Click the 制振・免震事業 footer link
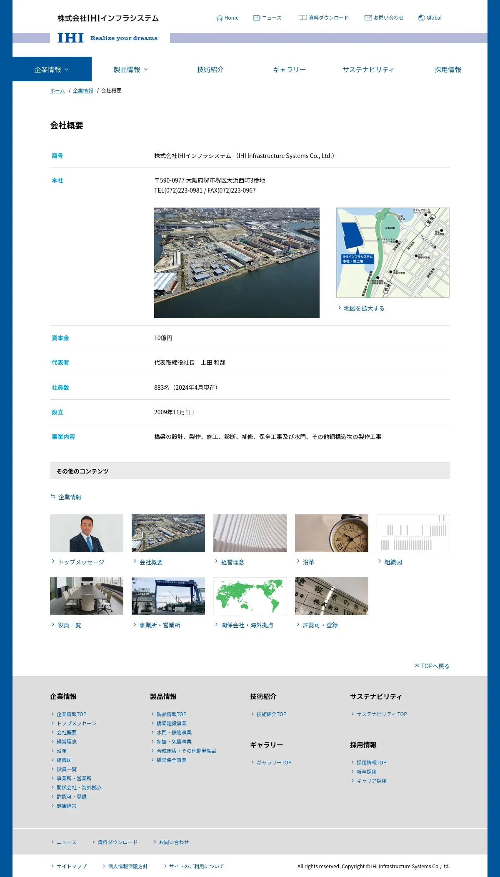The image size is (500, 877). pyautogui.click(x=174, y=742)
